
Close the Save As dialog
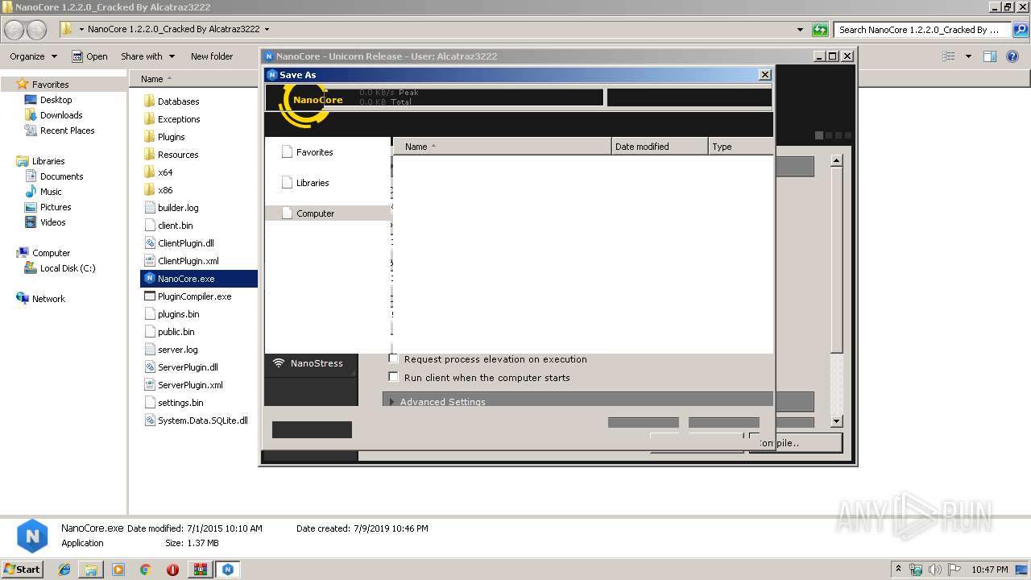point(764,75)
